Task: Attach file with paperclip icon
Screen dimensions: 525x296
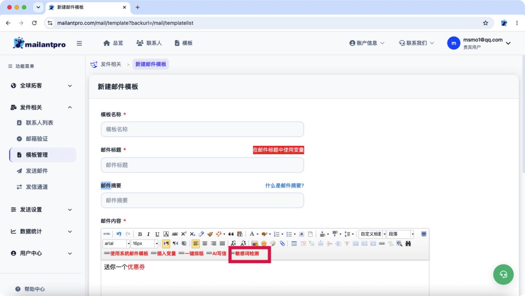Action: point(282,243)
